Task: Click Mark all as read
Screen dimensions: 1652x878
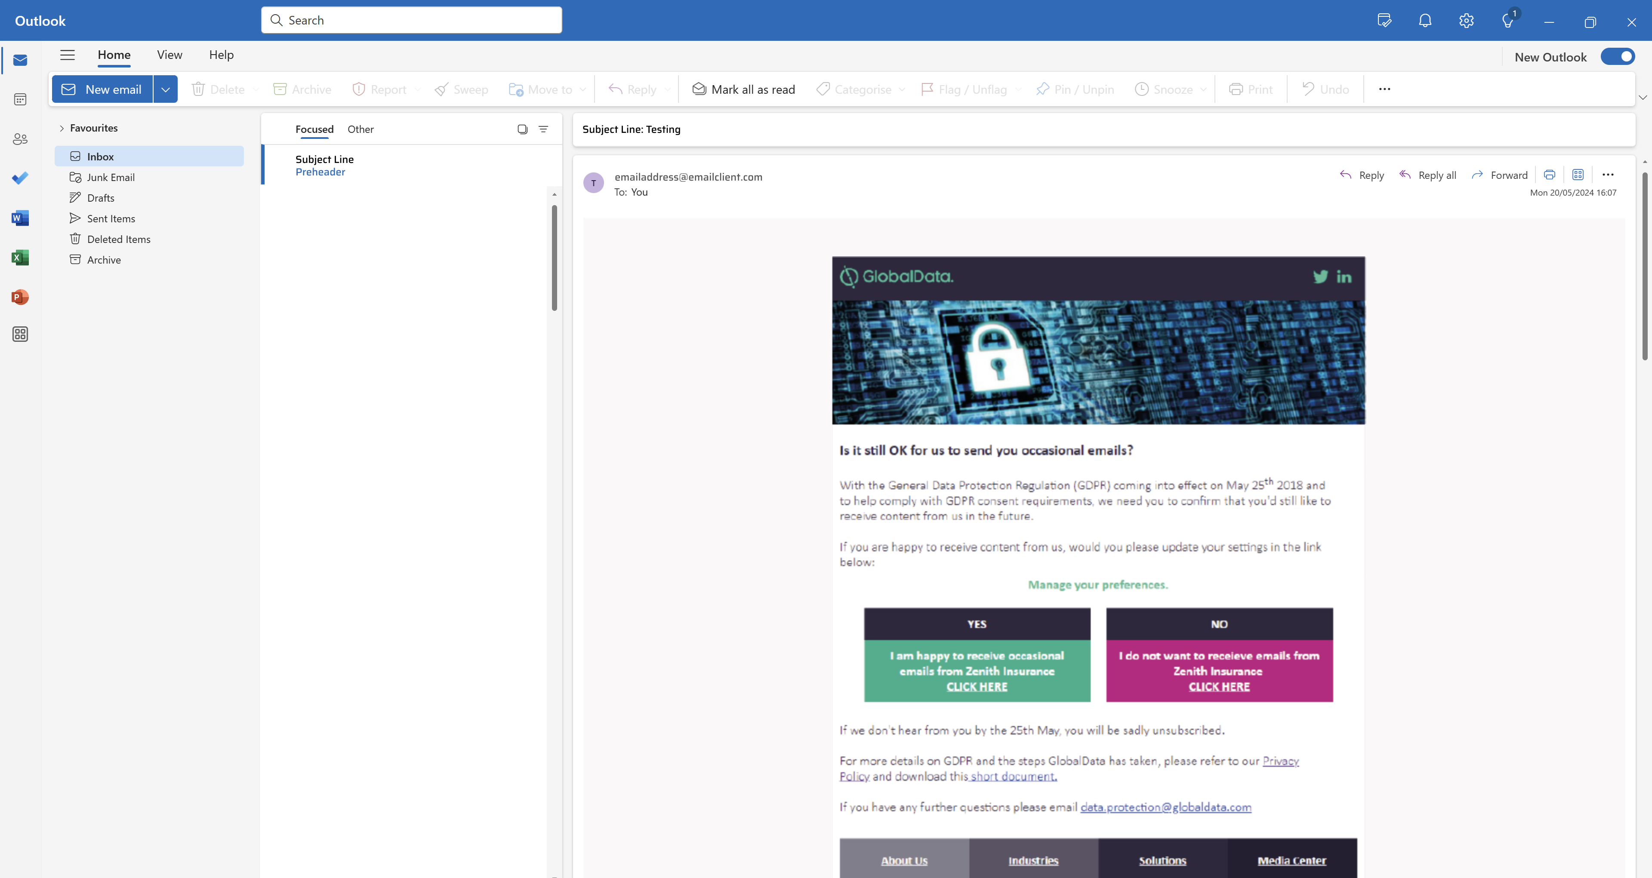Action: coord(743,90)
